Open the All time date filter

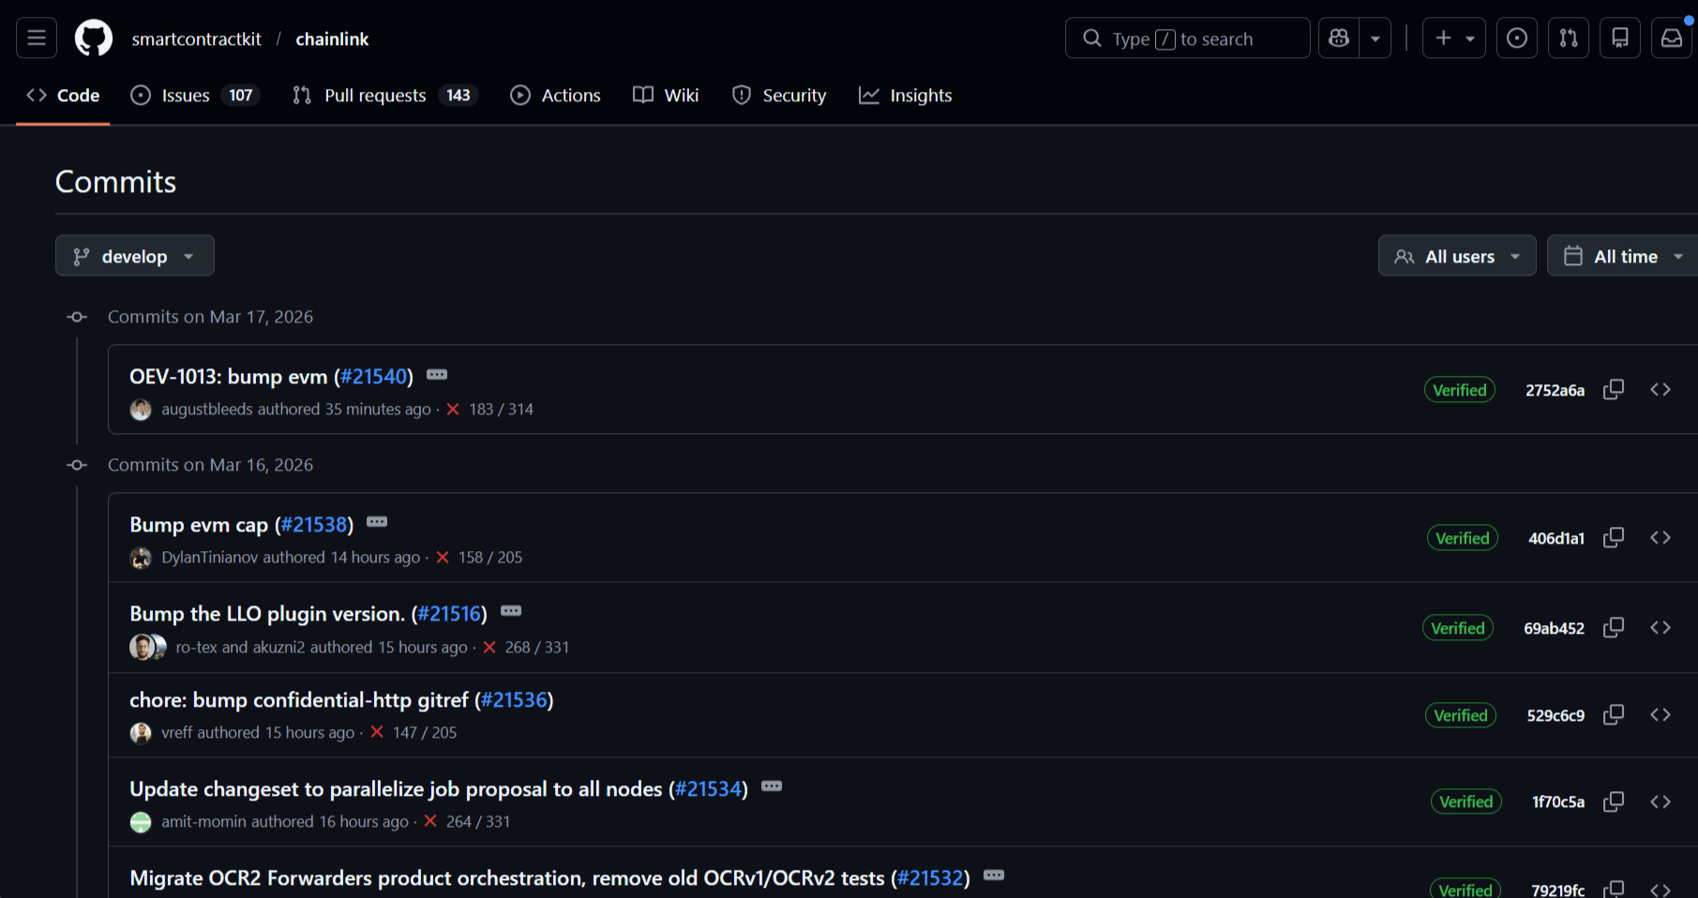pos(1623,255)
